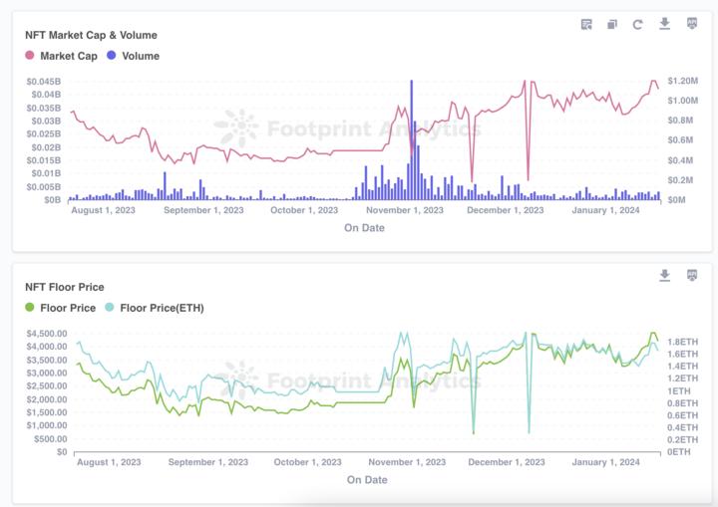The image size is (718, 507).
Task: Click the tallest volume bar in early November
Action: click(412, 139)
